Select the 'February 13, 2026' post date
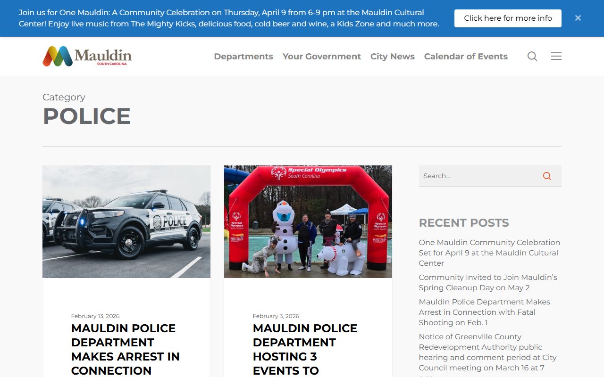This screenshot has height=377, width=604. 95,316
